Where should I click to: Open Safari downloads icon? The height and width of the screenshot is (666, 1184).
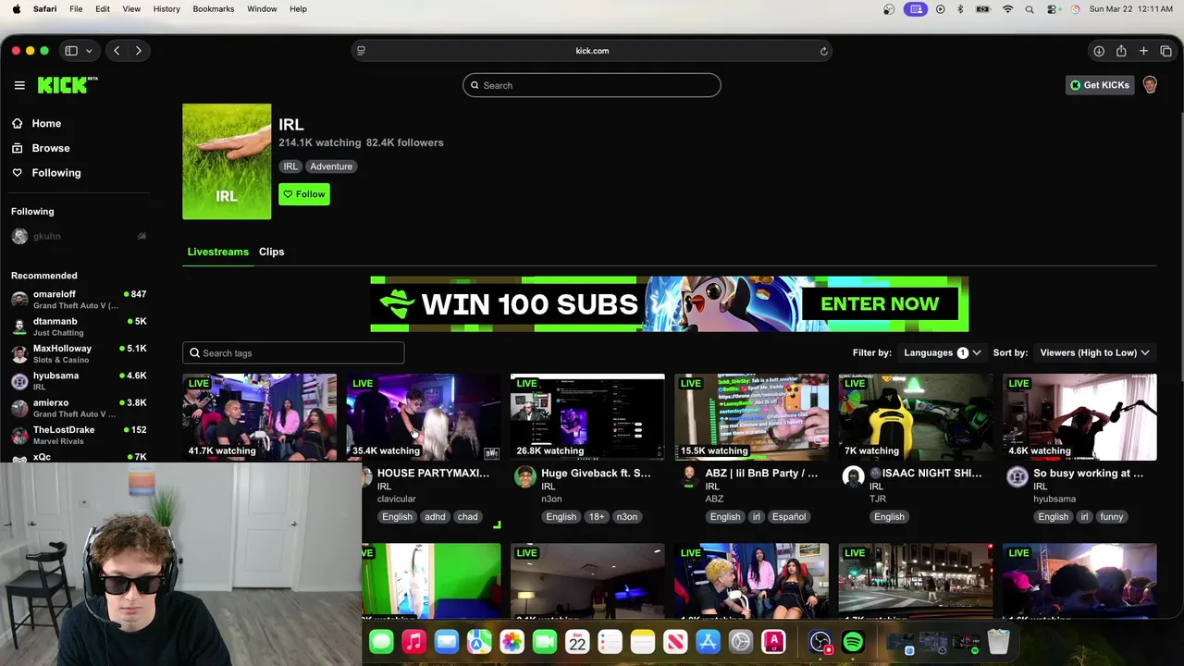point(1098,51)
